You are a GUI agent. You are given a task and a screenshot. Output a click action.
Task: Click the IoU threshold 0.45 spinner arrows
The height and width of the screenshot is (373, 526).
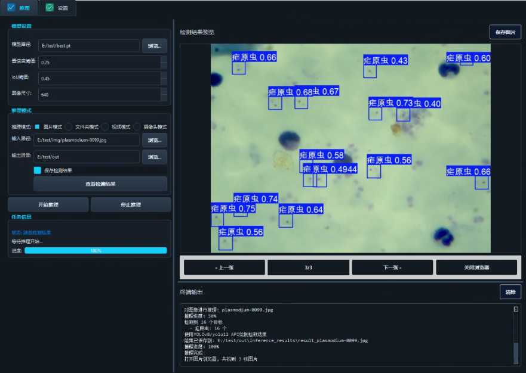tap(164, 78)
